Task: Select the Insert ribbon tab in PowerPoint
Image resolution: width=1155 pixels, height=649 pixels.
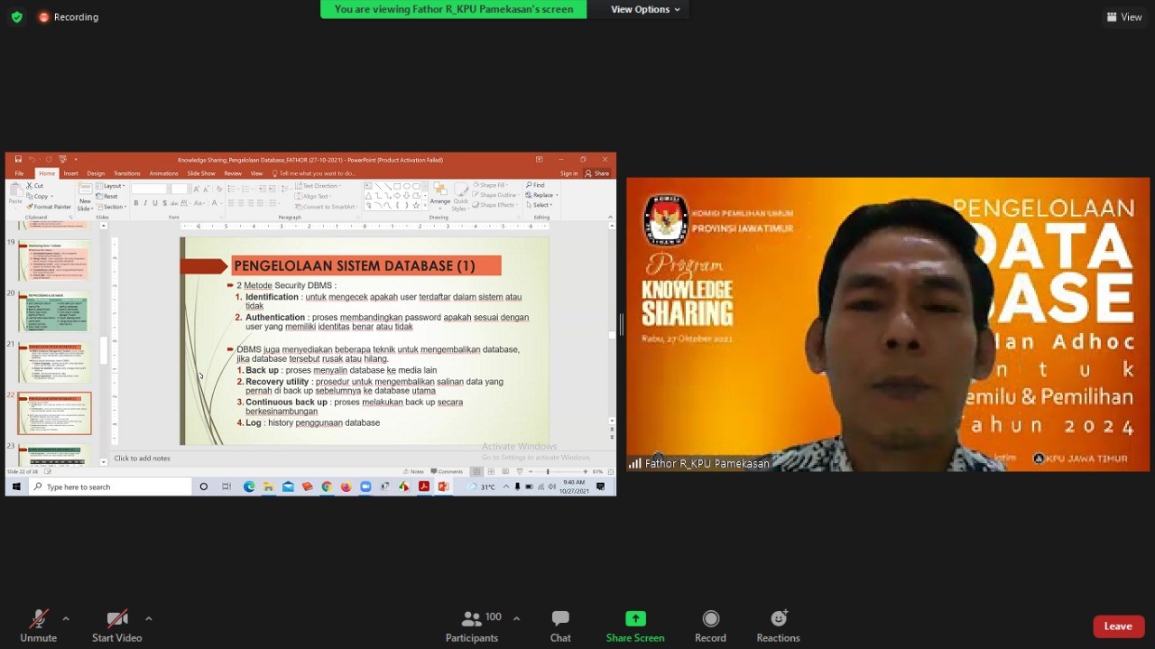Action: click(70, 173)
